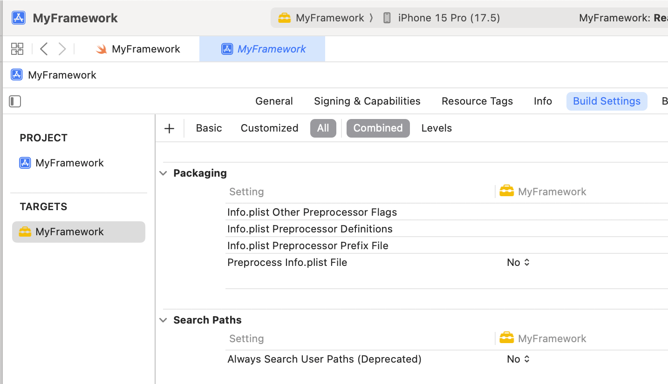Open the Signing & Capabilities tab
This screenshot has height=384, width=668.
(367, 101)
